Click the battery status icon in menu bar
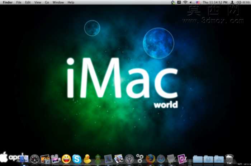Screen dimensions: 251x166 click(239, 2)
